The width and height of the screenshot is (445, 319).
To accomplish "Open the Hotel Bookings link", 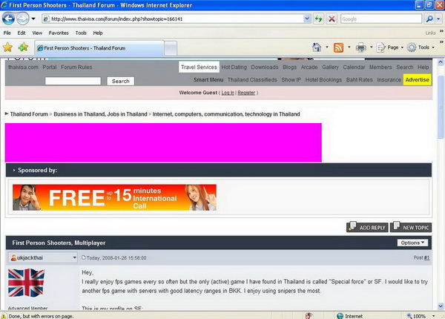I will point(323,80).
